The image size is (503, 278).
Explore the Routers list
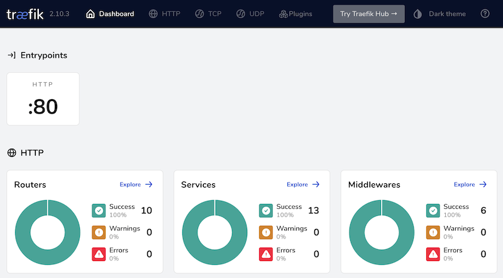coord(136,184)
